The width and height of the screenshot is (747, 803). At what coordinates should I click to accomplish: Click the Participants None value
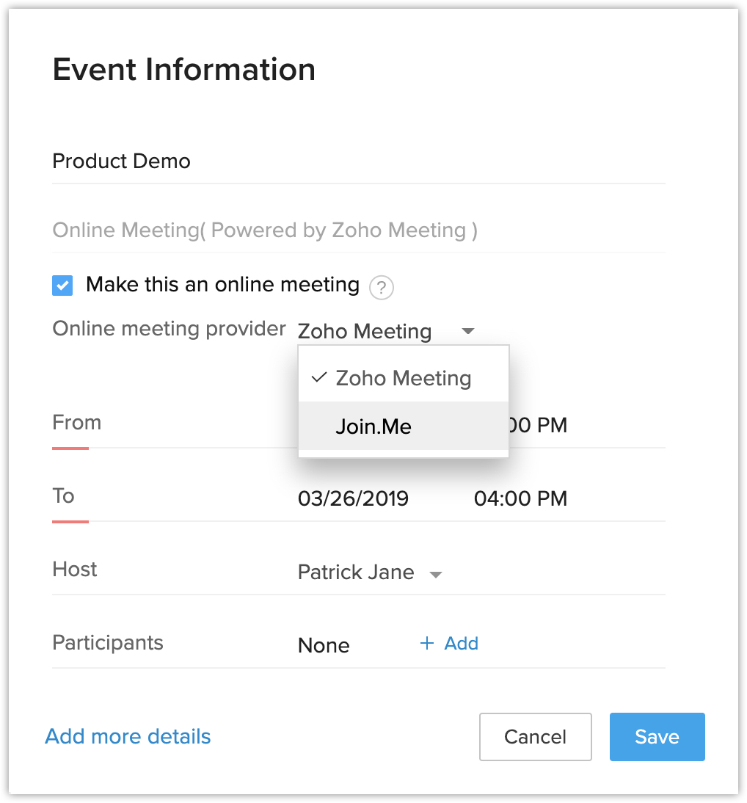point(324,646)
